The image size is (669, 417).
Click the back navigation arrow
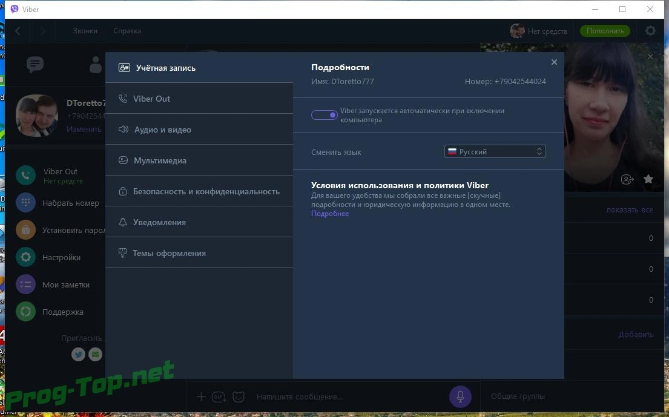[x=18, y=31]
